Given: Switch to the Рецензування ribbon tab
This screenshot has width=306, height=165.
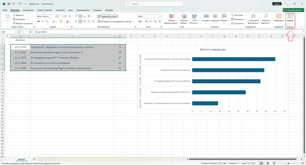Looking at the screenshot, I should [x=83, y=10].
